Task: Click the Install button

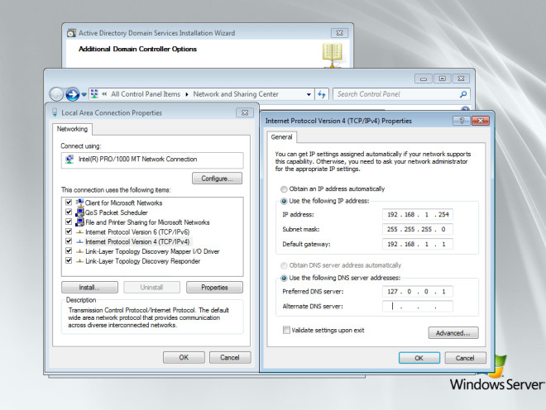Action: click(89, 287)
